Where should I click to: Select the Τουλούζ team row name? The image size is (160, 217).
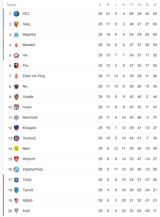pyautogui.click(x=29, y=138)
